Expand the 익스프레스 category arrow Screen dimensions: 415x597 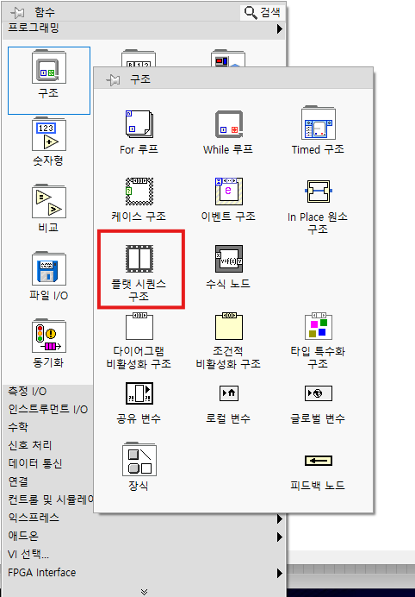point(280,518)
